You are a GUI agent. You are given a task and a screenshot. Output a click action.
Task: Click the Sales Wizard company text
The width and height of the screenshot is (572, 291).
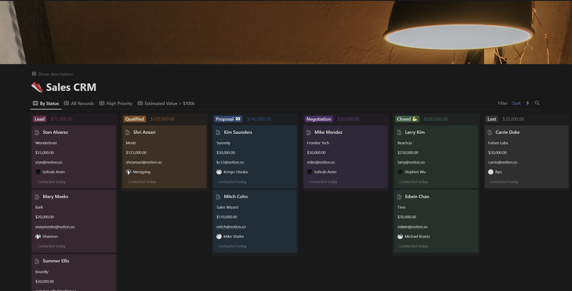(227, 207)
